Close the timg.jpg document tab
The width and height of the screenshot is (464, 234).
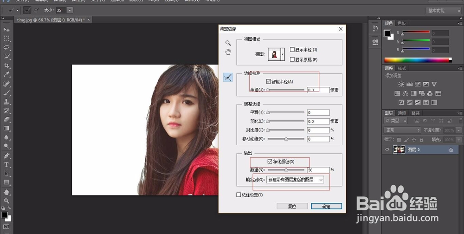pos(89,20)
